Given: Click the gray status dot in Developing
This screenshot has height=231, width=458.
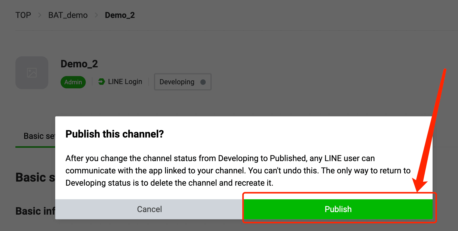Looking at the screenshot, I should 203,82.
